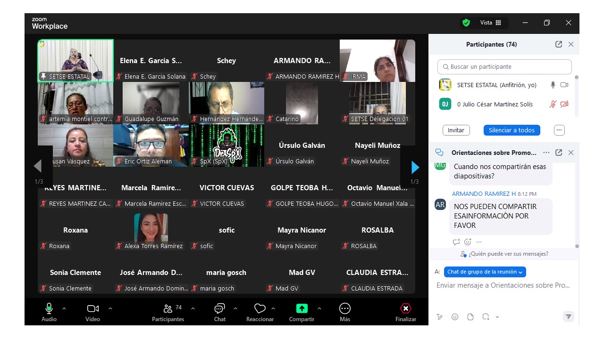Send the chat message arrow
This screenshot has height=339, width=604.
pyautogui.click(x=569, y=317)
